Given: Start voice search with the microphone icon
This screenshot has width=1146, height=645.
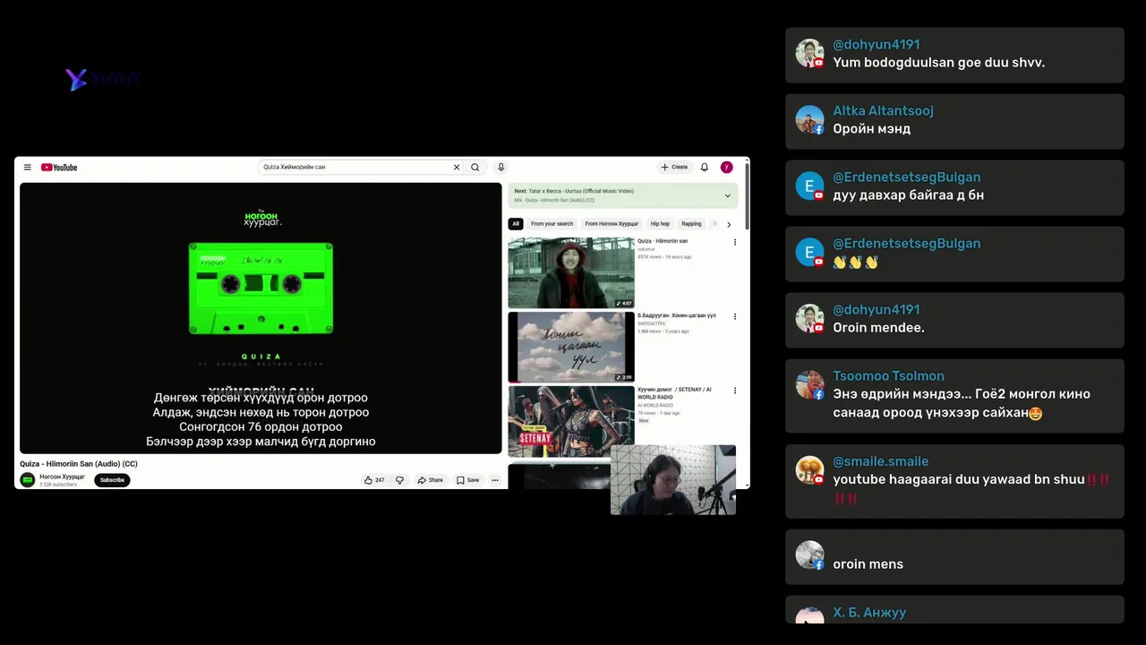Looking at the screenshot, I should [x=501, y=168].
